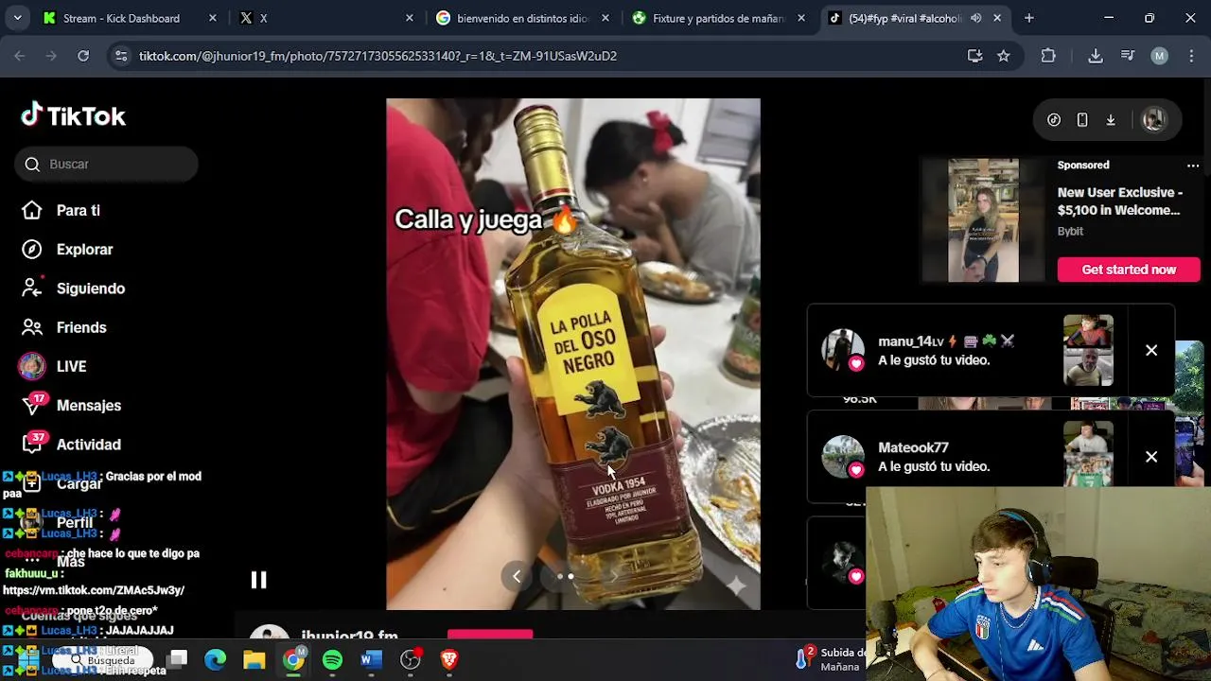Open sponsored ad options three dots

1193,166
